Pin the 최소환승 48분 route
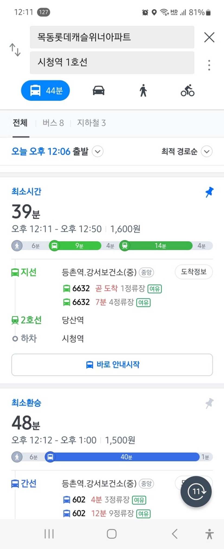This screenshot has height=549, width=224. click(209, 403)
